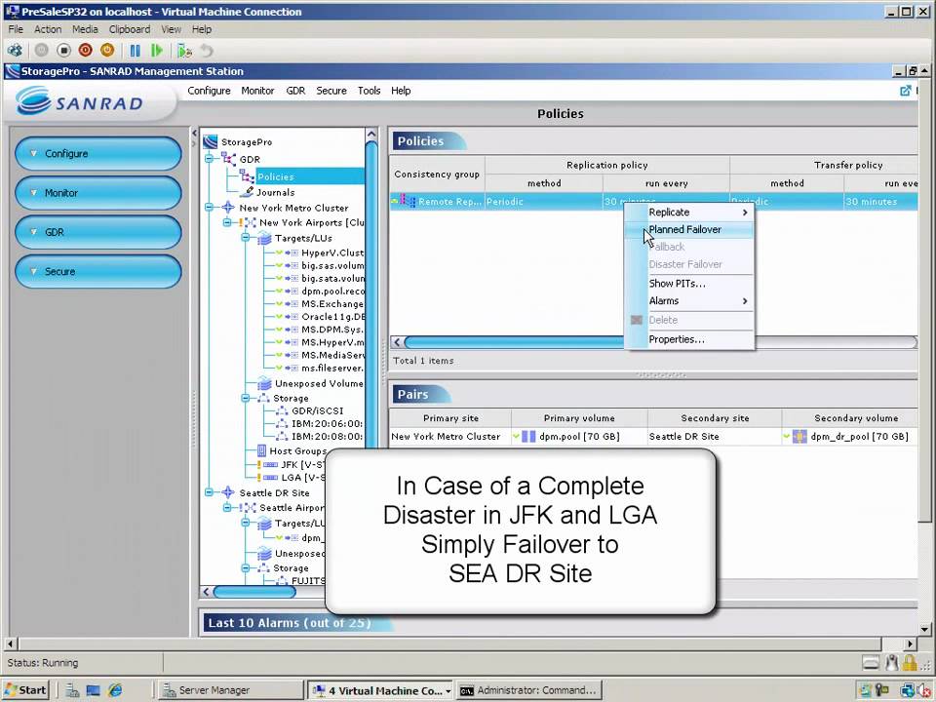
Task: Collapse New York Metro Cluster node
Action: [209, 207]
